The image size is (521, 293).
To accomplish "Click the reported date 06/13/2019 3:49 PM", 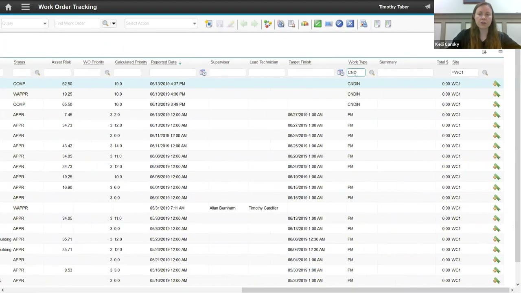I will click(167, 105).
